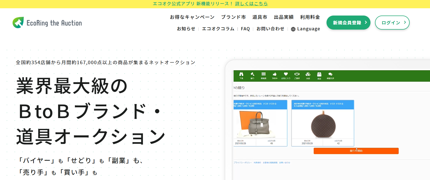Select the round brown case thumbnail
Viewport: 430px width, 180px height.
click(x=323, y=124)
